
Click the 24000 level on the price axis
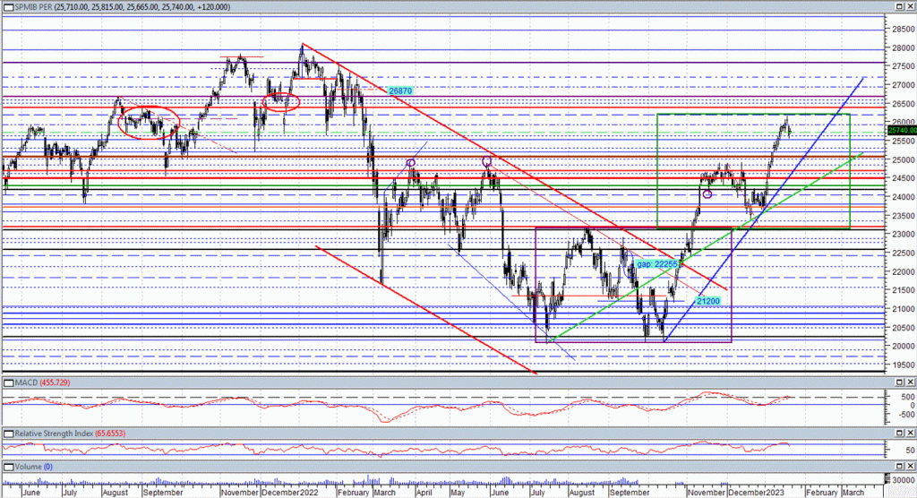[904, 197]
